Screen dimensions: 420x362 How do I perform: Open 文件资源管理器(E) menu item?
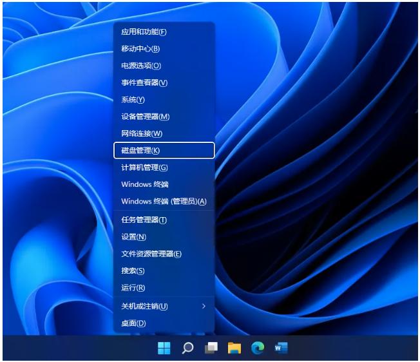click(164, 254)
